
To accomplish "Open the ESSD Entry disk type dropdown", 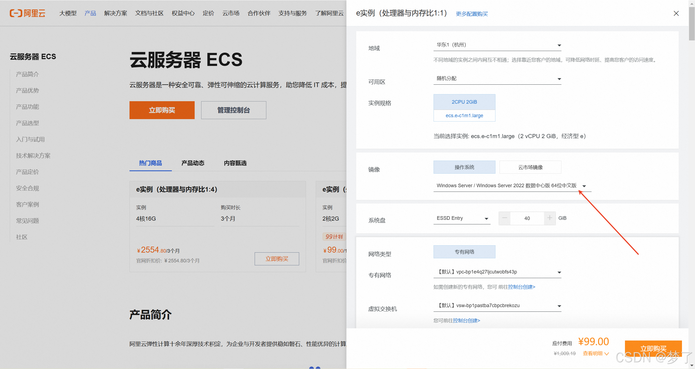I will tap(462, 218).
